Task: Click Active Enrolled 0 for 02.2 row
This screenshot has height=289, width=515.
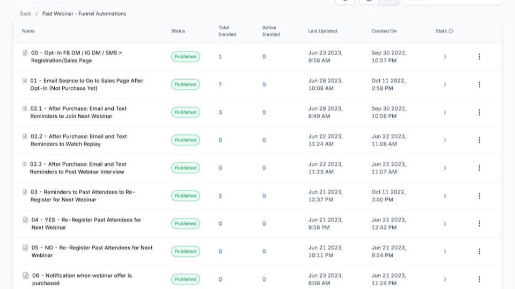Action: point(264,140)
